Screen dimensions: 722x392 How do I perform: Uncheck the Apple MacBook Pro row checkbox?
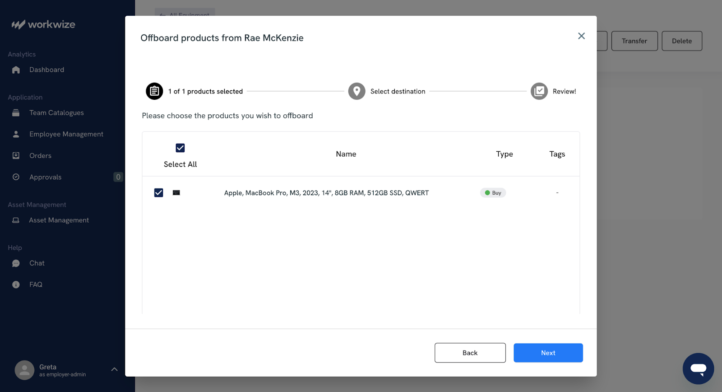159,193
